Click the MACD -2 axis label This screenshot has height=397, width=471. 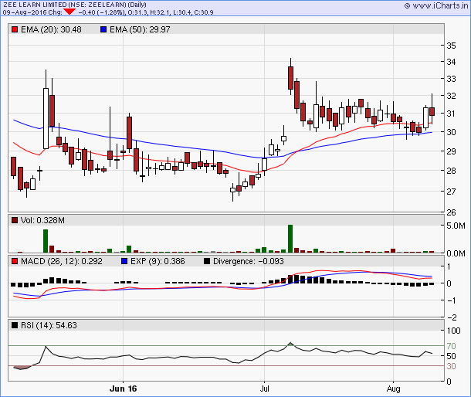tap(452, 317)
